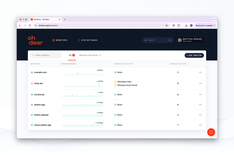This screenshot has height=155, width=234.
Task: View site information icon in address bar
Action: 36,26
